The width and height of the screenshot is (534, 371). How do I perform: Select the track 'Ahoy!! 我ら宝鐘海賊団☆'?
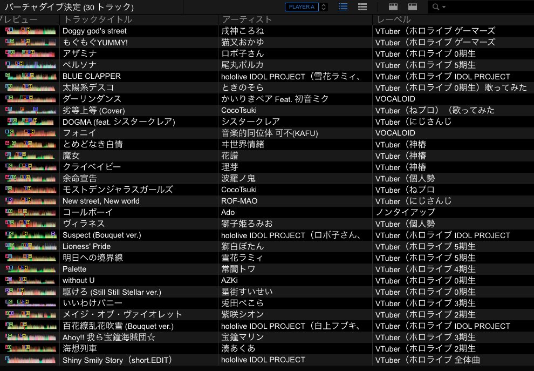click(x=109, y=337)
